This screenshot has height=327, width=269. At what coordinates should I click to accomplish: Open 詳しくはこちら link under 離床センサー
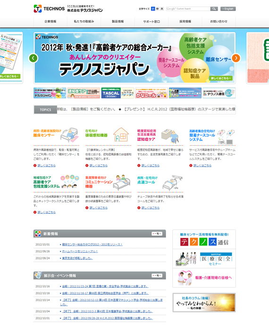point(47,165)
